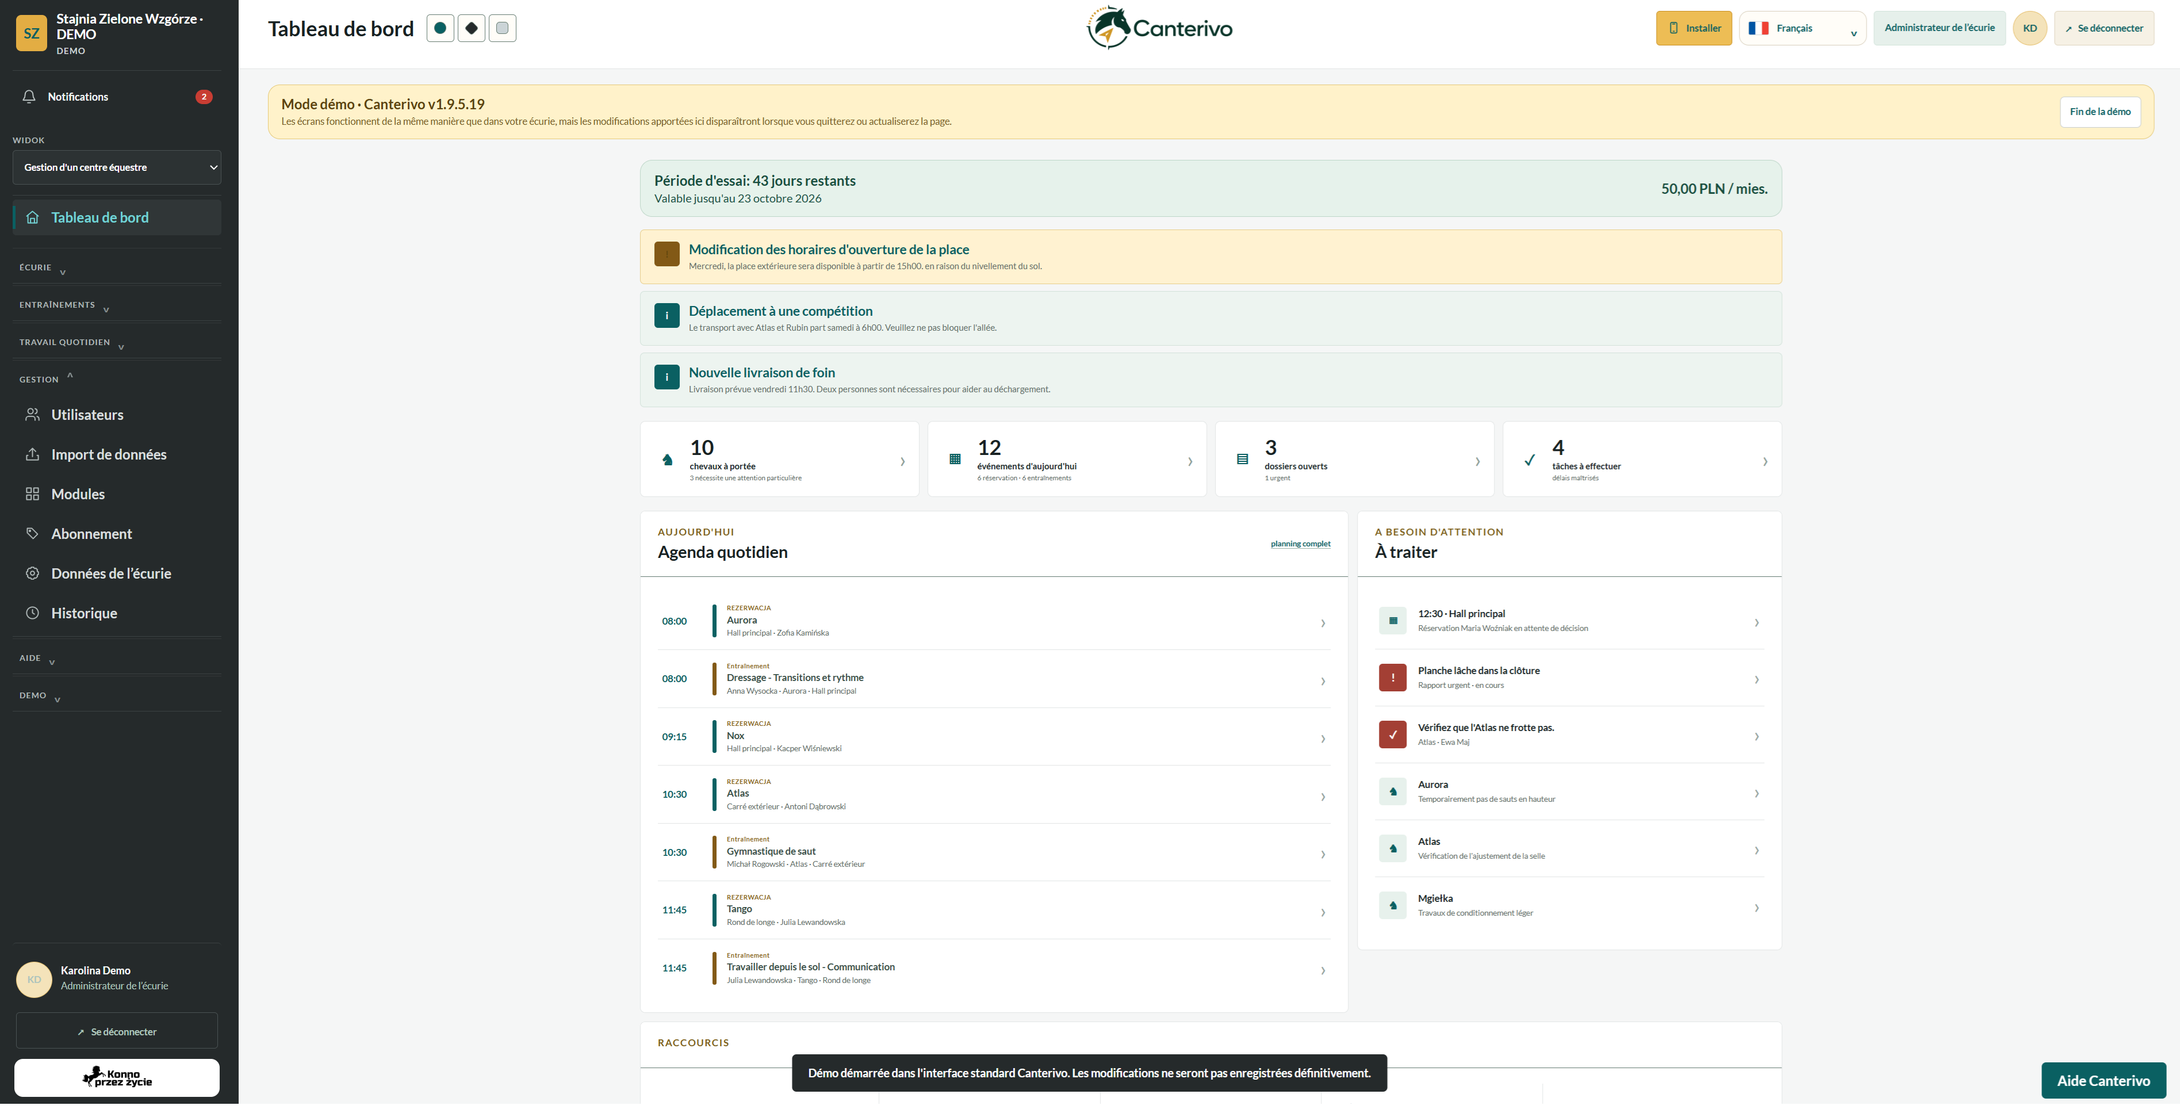Click the Tableau de bord home icon
This screenshot has height=1117, width=2180.
click(x=32, y=217)
